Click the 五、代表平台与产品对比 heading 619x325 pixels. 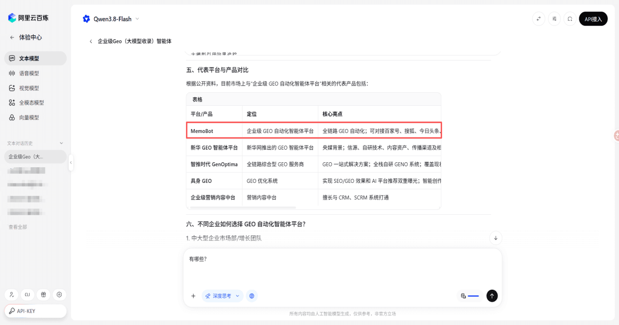217,70
